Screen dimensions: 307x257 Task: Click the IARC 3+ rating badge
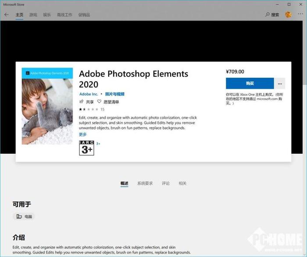[86, 148]
